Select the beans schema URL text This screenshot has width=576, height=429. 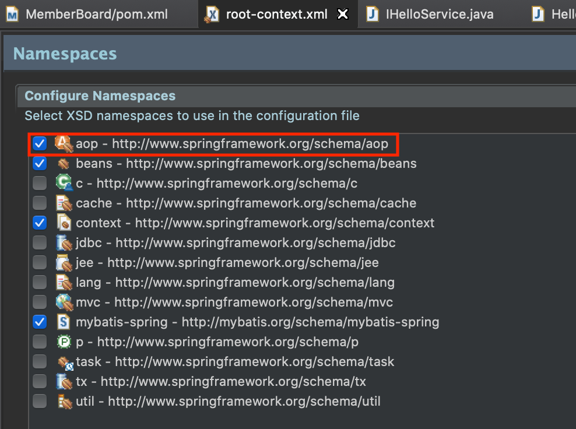(x=271, y=163)
